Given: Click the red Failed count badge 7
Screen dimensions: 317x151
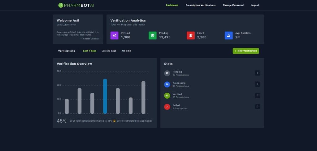Looking at the screenshot, I should coord(167,107).
